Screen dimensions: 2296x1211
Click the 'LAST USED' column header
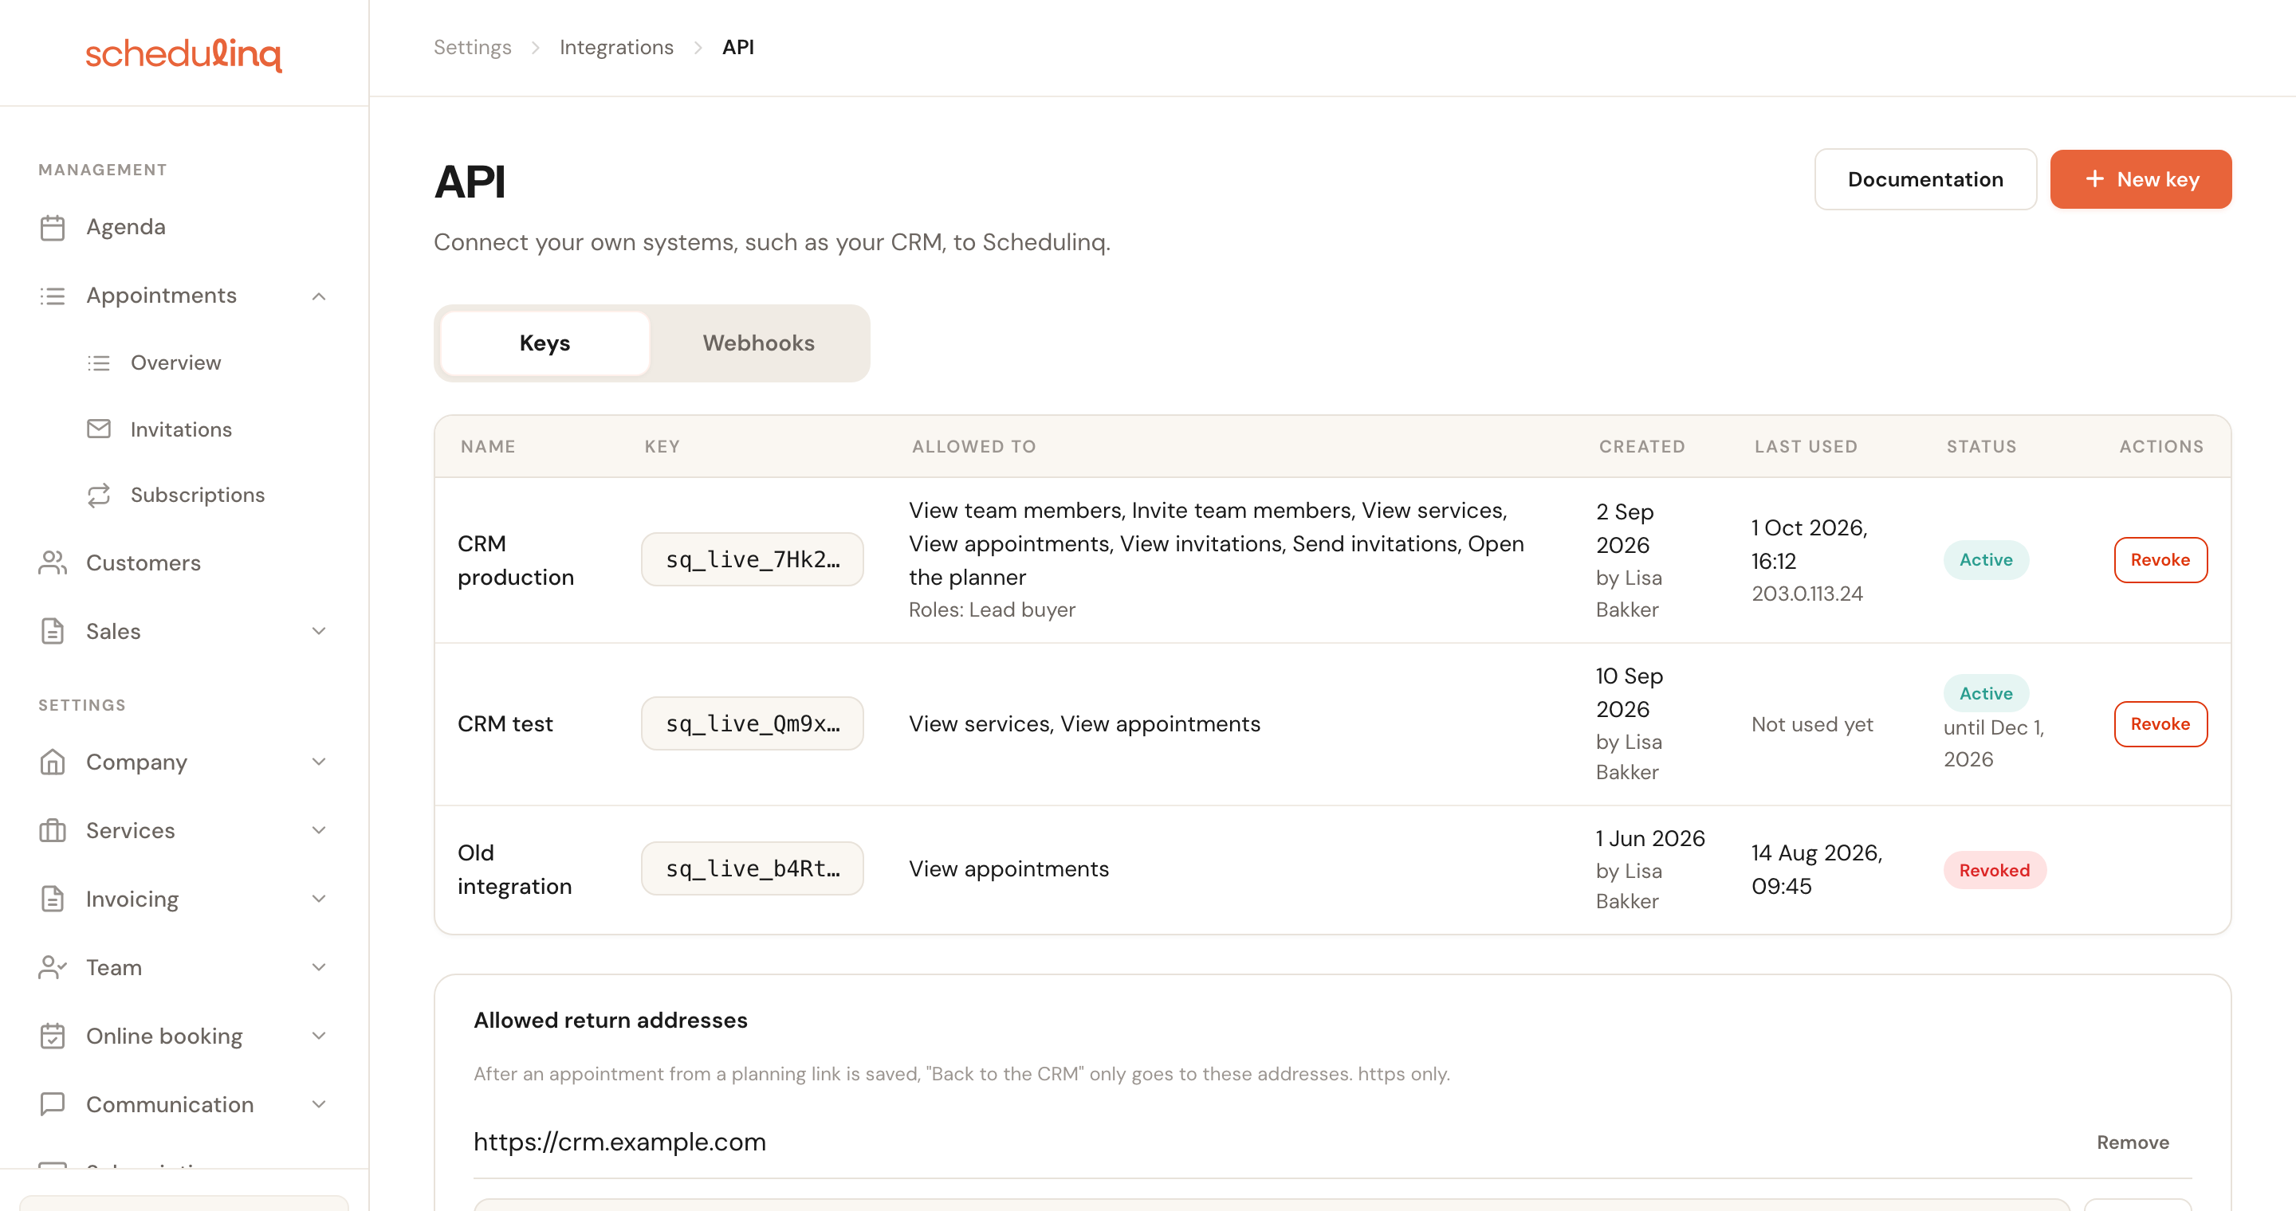(1807, 447)
